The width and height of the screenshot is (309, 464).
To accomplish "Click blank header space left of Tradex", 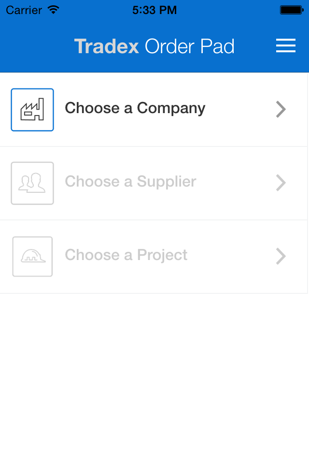I will 37,46.
